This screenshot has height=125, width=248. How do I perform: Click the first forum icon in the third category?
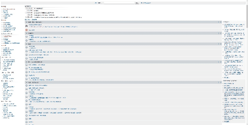[27, 47]
